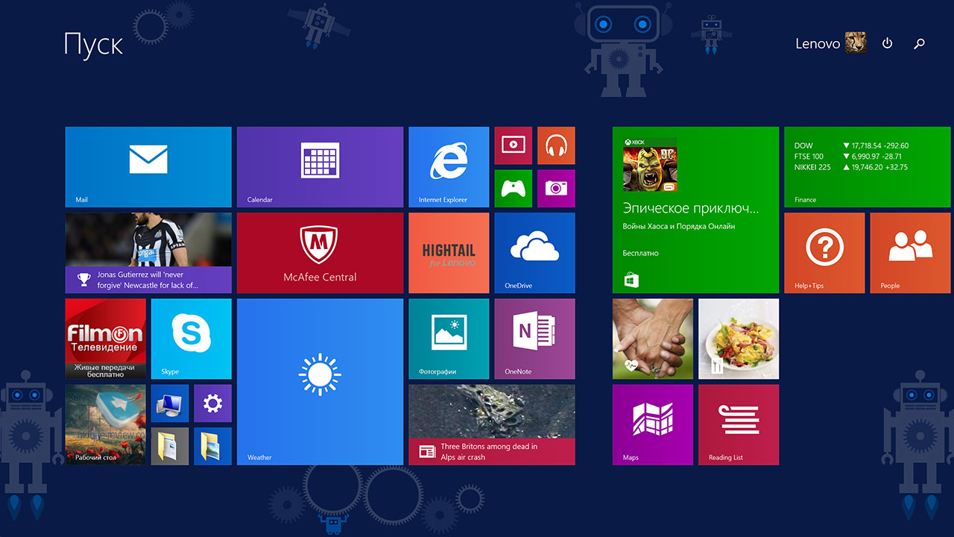This screenshot has width=954, height=537.
Task: Open the Maps tile
Action: click(x=653, y=425)
